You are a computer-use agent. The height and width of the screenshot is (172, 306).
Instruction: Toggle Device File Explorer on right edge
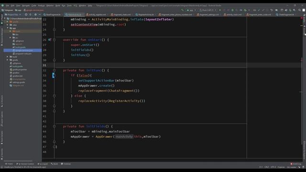pyautogui.click(x=304, y=150)
